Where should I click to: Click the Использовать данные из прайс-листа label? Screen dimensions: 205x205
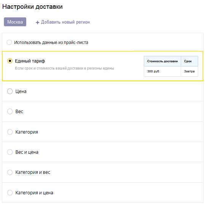(x=51, y=43)
